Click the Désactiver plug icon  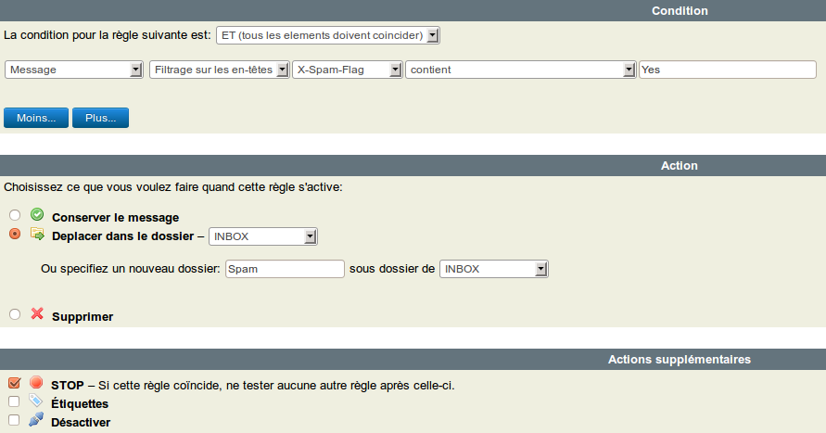point(36,420)
